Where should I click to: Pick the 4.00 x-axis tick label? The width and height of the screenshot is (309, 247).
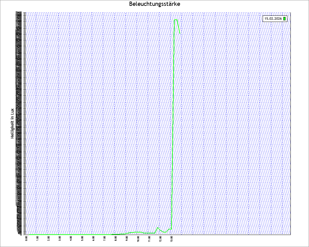tap(71, 239)
